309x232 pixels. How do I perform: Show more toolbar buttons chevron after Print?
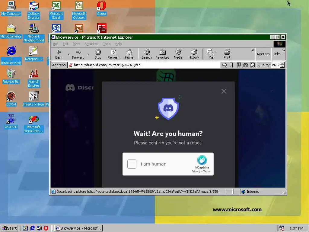pos(253,50)
